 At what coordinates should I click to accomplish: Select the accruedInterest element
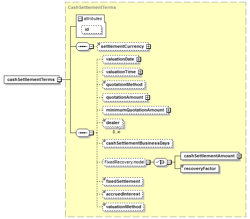(x=123, y=194)
